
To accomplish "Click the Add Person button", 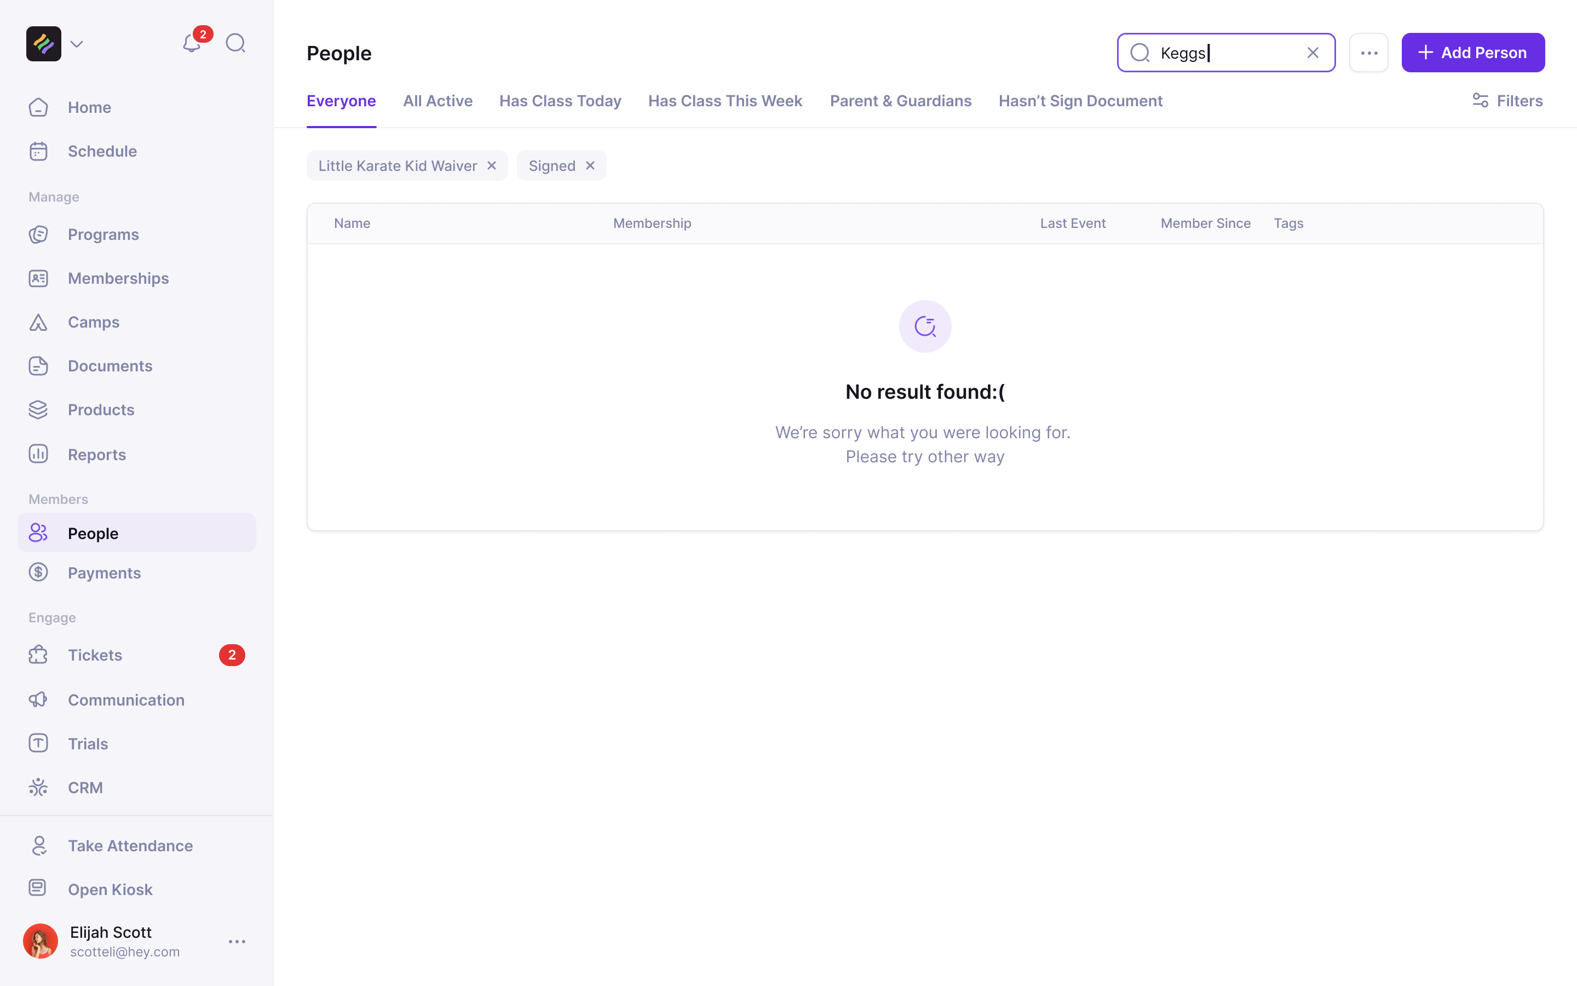I will [x=1473, y=53].
